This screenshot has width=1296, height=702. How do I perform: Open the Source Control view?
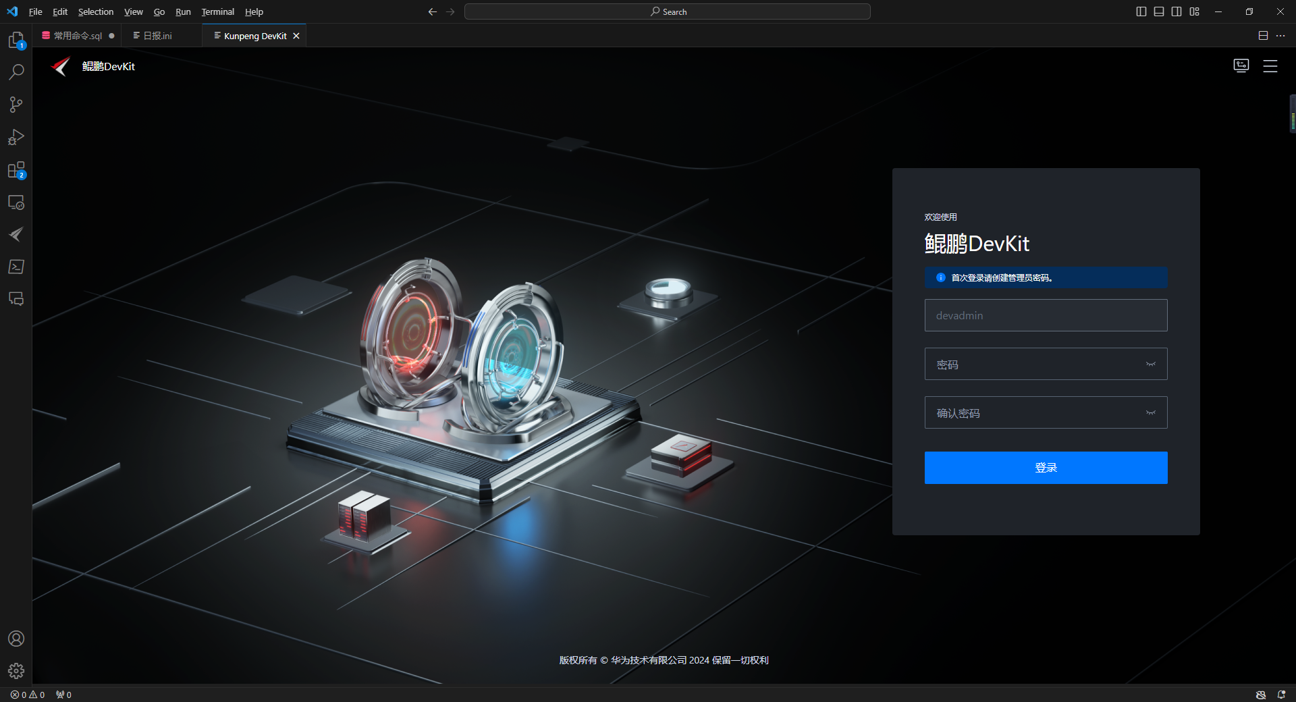coord(16,105)
